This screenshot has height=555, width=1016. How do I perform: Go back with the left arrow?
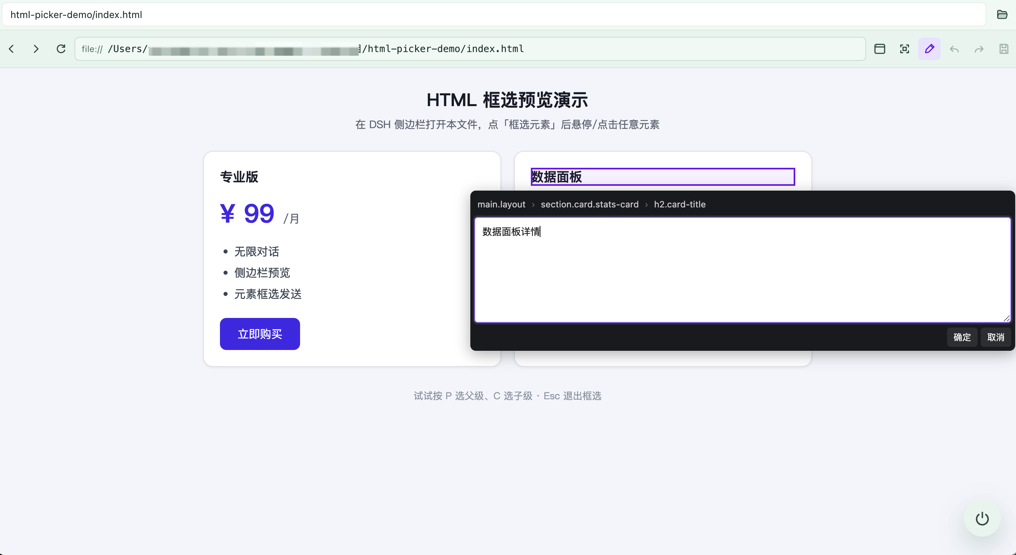12,49
